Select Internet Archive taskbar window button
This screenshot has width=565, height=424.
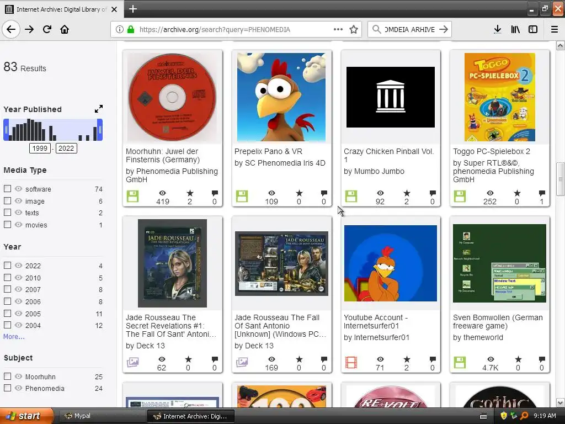tap(191, 416)
